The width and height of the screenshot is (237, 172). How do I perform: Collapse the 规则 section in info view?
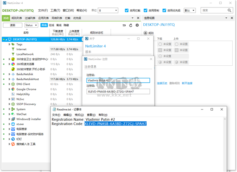[x=145, y=33]
